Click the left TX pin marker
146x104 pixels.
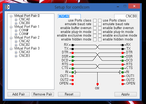(x=73, y=49)
